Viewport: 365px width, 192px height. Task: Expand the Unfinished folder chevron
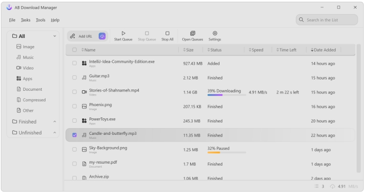55,133
